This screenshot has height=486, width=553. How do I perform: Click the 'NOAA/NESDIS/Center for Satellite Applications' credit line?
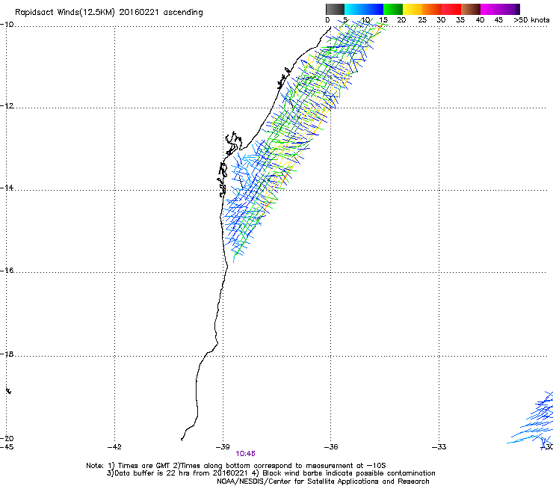pyautogui.click(x=323, y=482)
